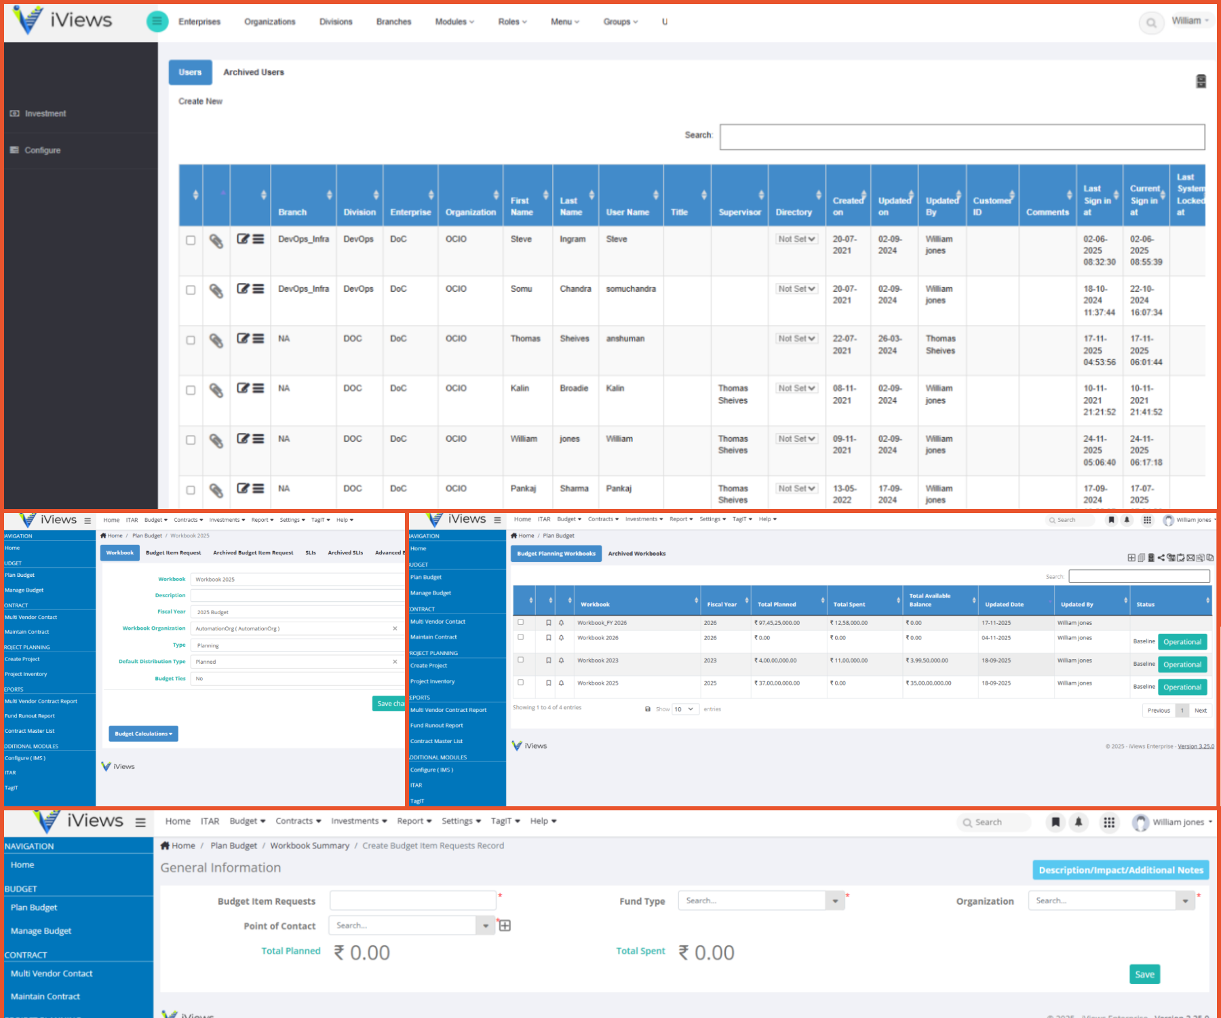Open the Budget Item Request tab
This screenshot has width=1221, height=1018.
coord(173,553)
